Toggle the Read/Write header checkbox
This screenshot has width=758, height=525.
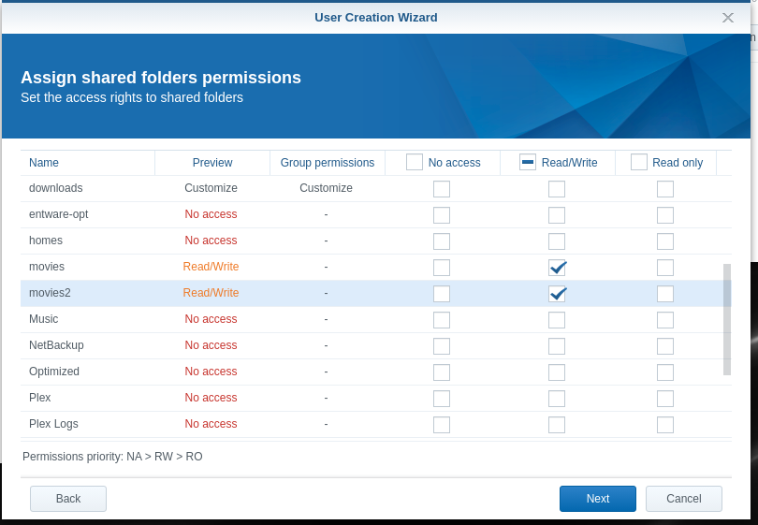(528, 162)
